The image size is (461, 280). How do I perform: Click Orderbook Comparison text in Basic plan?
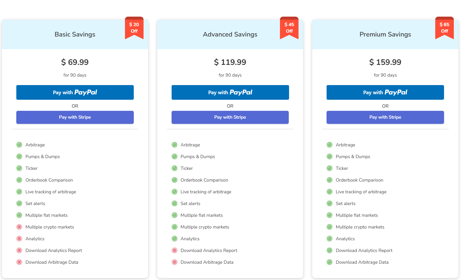tap(49, 180)
